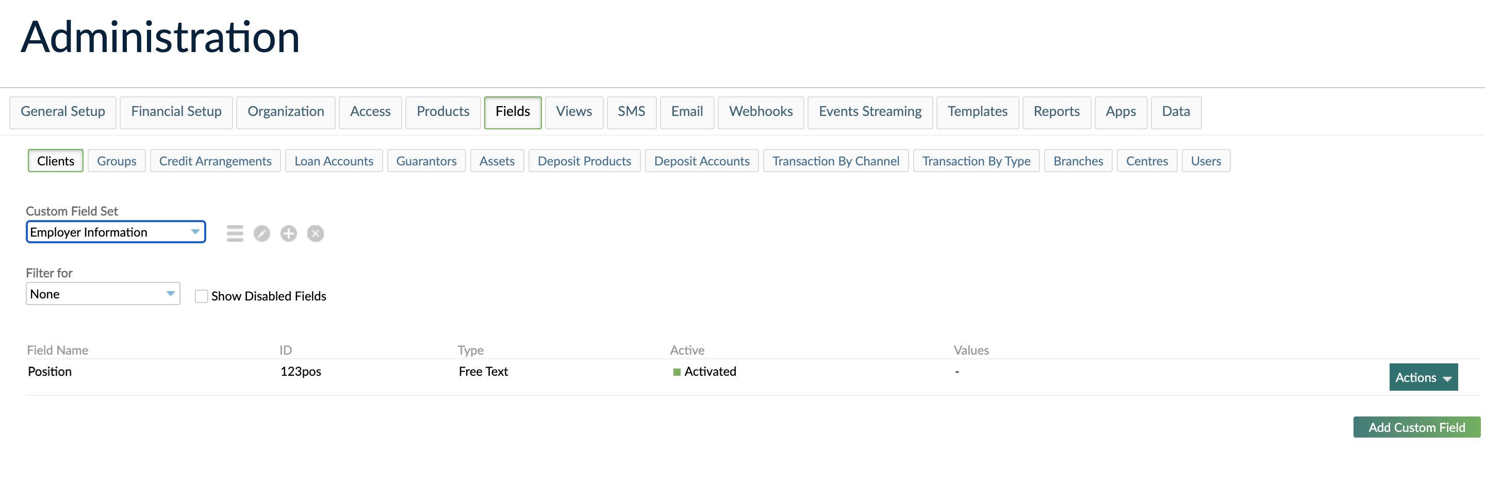Open the Actions dropdown for Position field
Image resolution: width=1485 pixels, height=501 pixels.
click(1423, 377)
